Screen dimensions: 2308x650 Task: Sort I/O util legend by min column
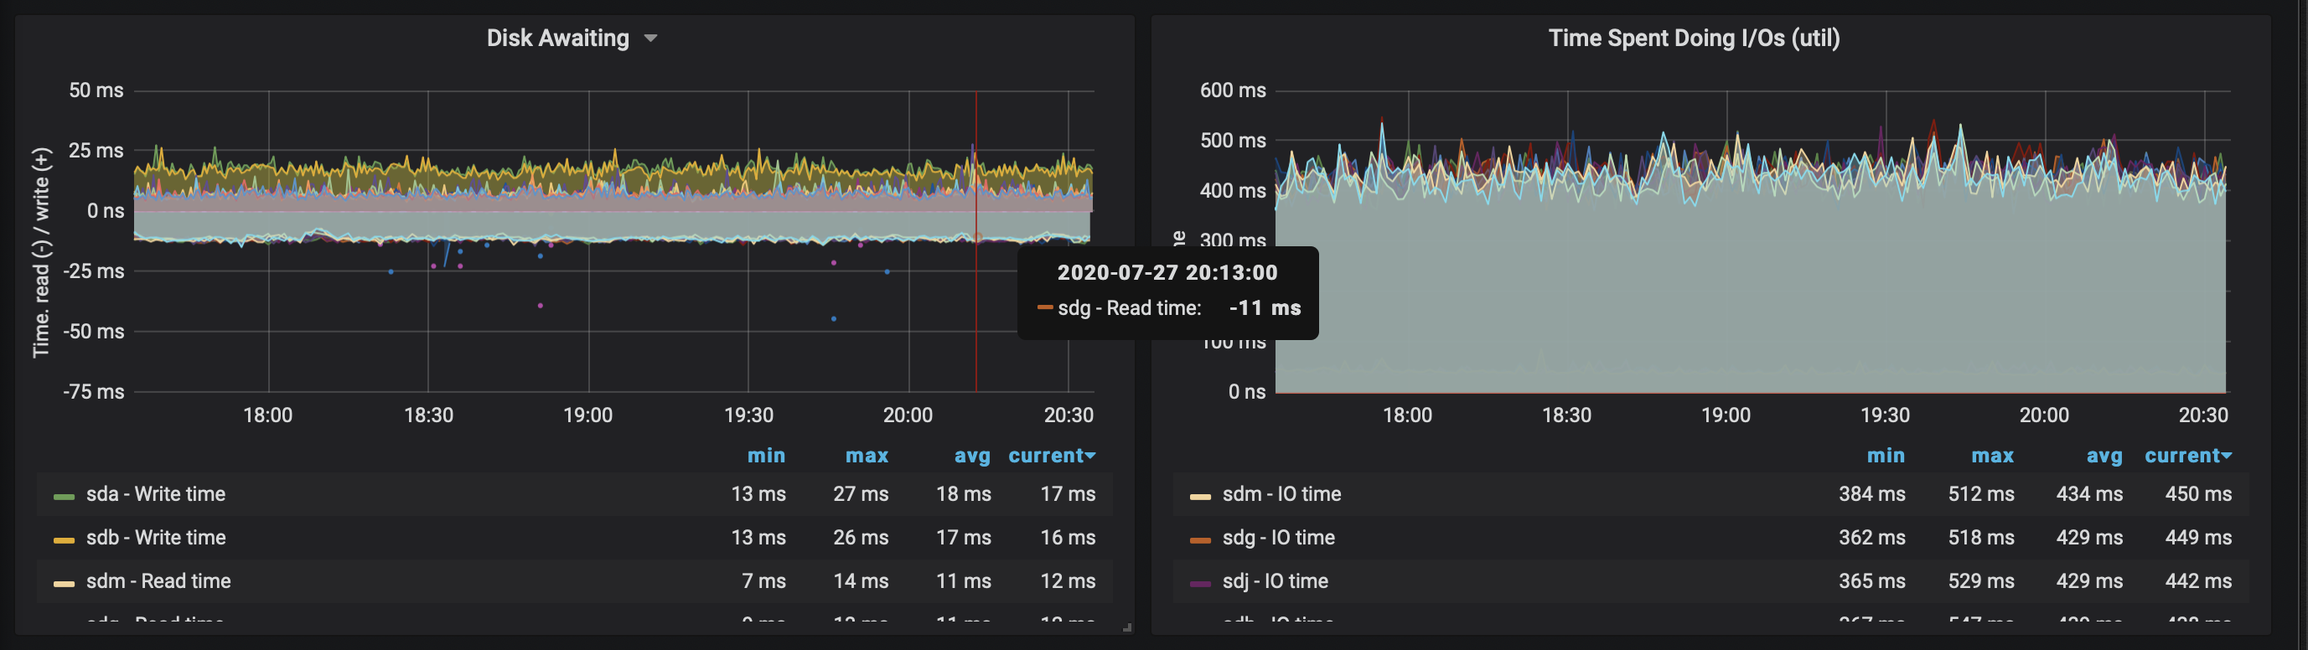1886,456
